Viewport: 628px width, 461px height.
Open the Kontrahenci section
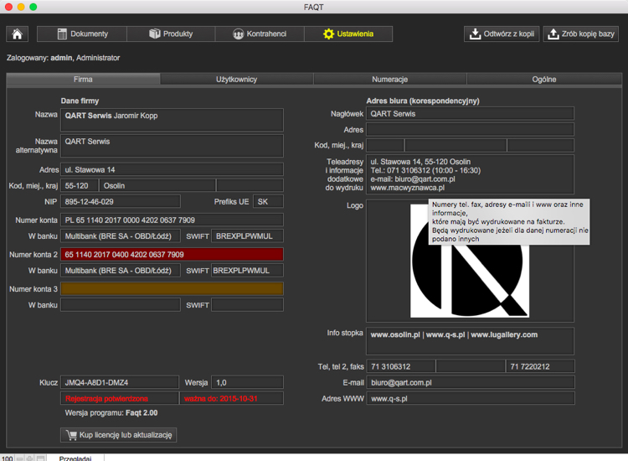pyautogui.click(x=260, y=34)
